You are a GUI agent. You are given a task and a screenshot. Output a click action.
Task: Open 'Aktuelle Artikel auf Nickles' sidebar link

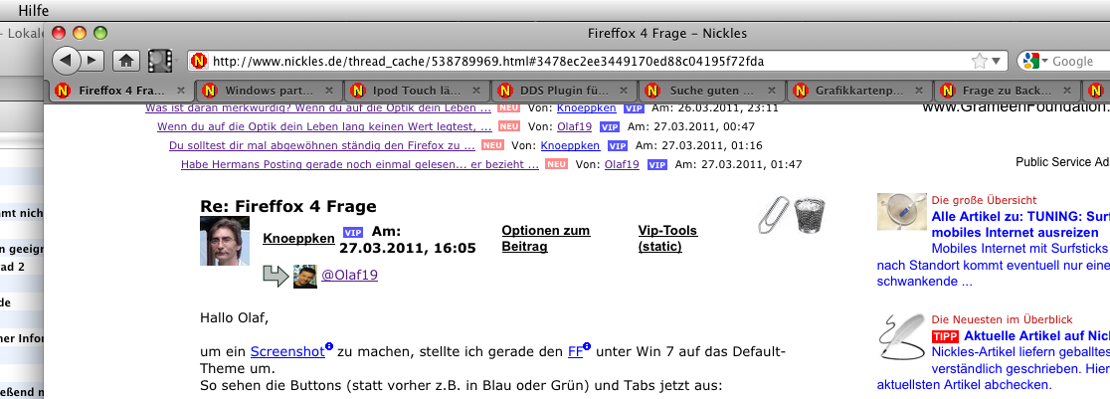[x=1036, y=336]
